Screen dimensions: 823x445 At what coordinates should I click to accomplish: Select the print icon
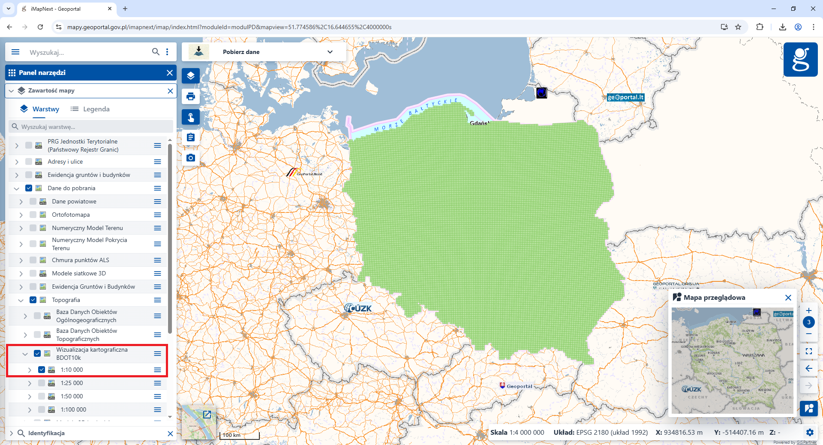tap(190, 97)
